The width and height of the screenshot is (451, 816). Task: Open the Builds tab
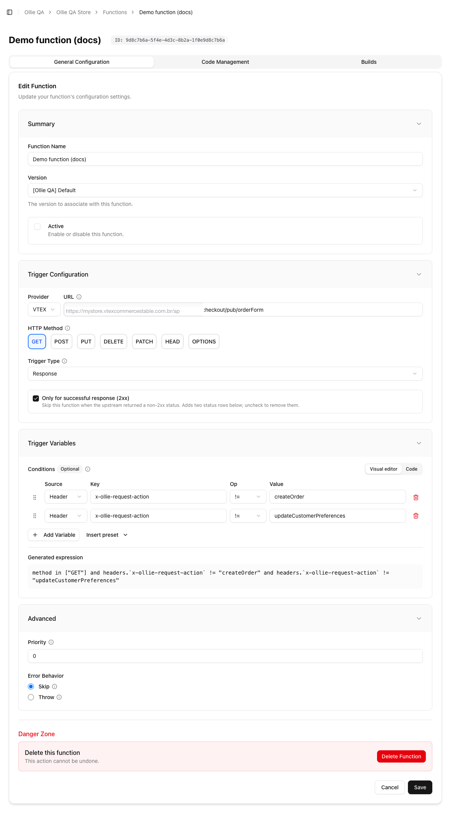pos(369,62)
